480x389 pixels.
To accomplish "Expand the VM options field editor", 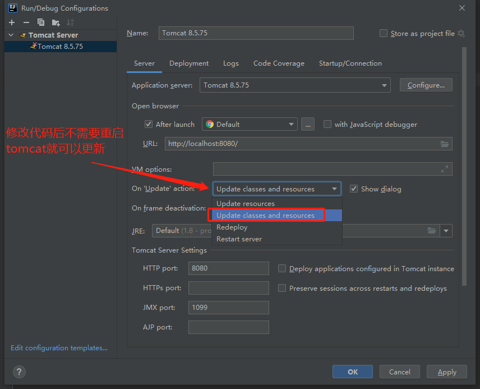I will pos(445,169).
